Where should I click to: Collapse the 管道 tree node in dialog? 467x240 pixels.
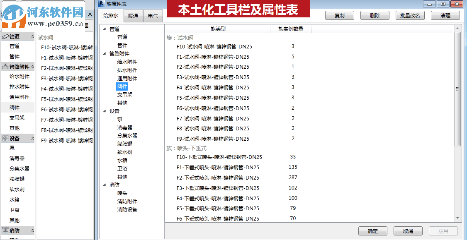pyautogui.click(x=105, y=29)
